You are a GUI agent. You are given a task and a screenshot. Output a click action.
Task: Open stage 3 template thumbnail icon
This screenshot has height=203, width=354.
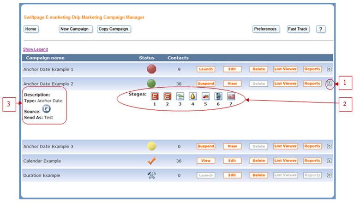tap(180, 96)
